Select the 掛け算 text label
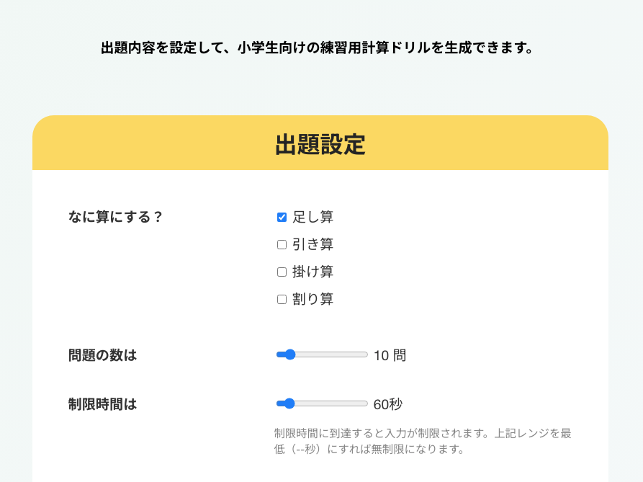Image resolution: width=643 pixels, height=482 pixels. pos(312,272)
